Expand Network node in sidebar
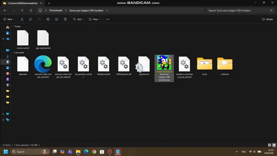Screen dimensions: 277x156 point(3,120)
